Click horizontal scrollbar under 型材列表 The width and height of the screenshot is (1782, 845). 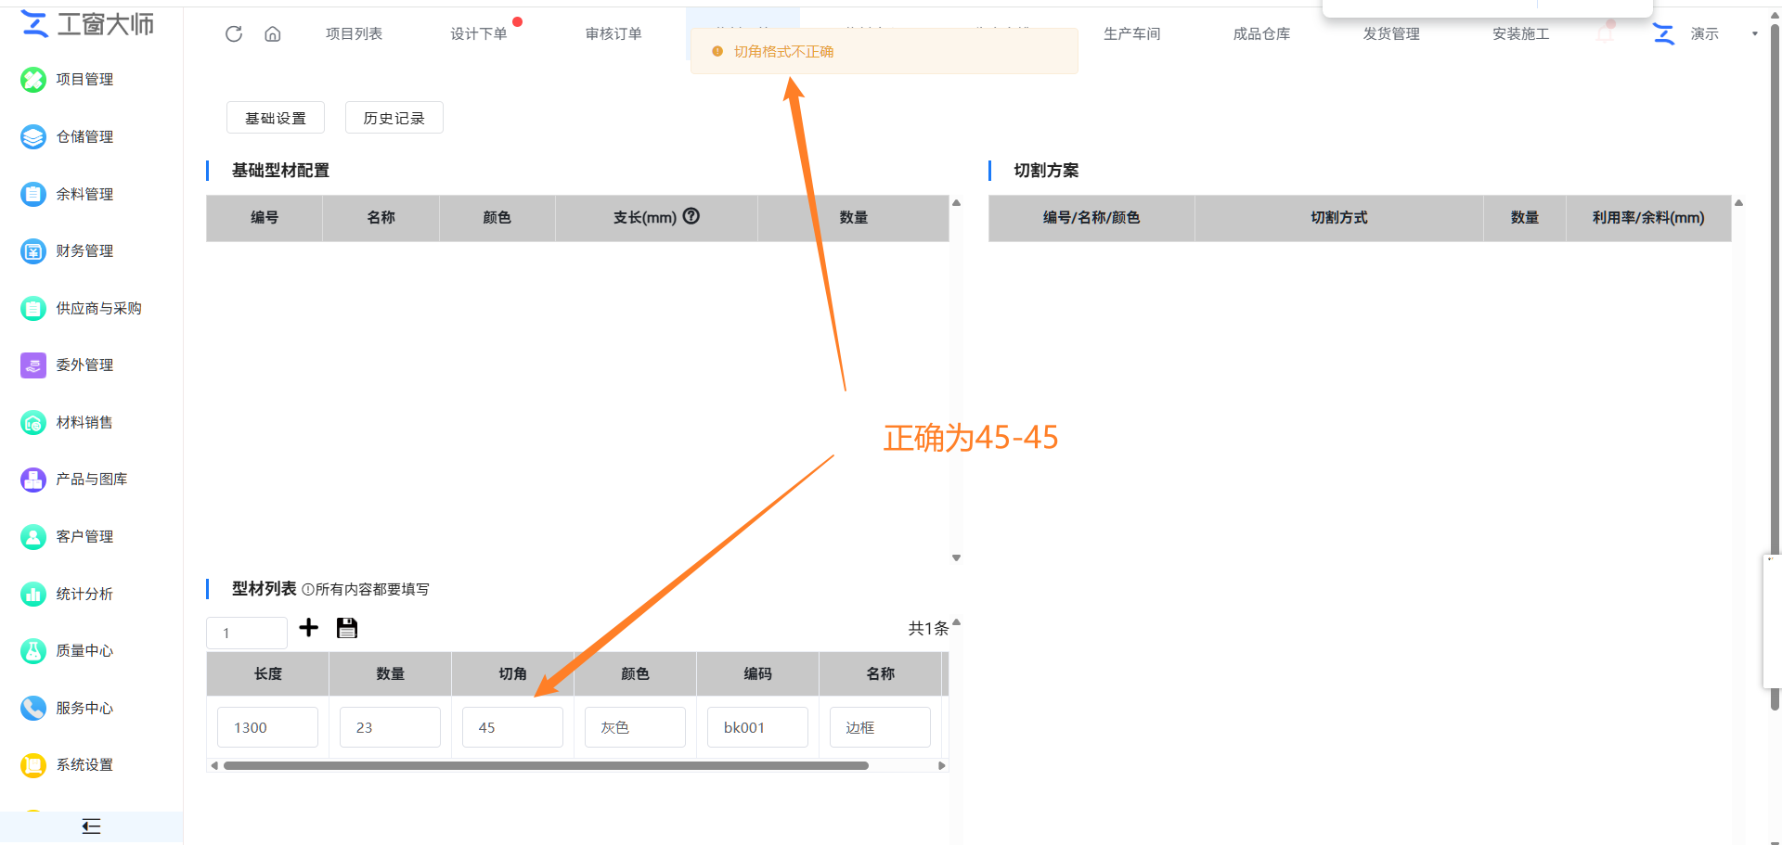546,766
